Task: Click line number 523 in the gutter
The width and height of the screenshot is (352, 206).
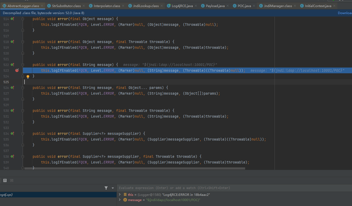Action: coord(6,70)
